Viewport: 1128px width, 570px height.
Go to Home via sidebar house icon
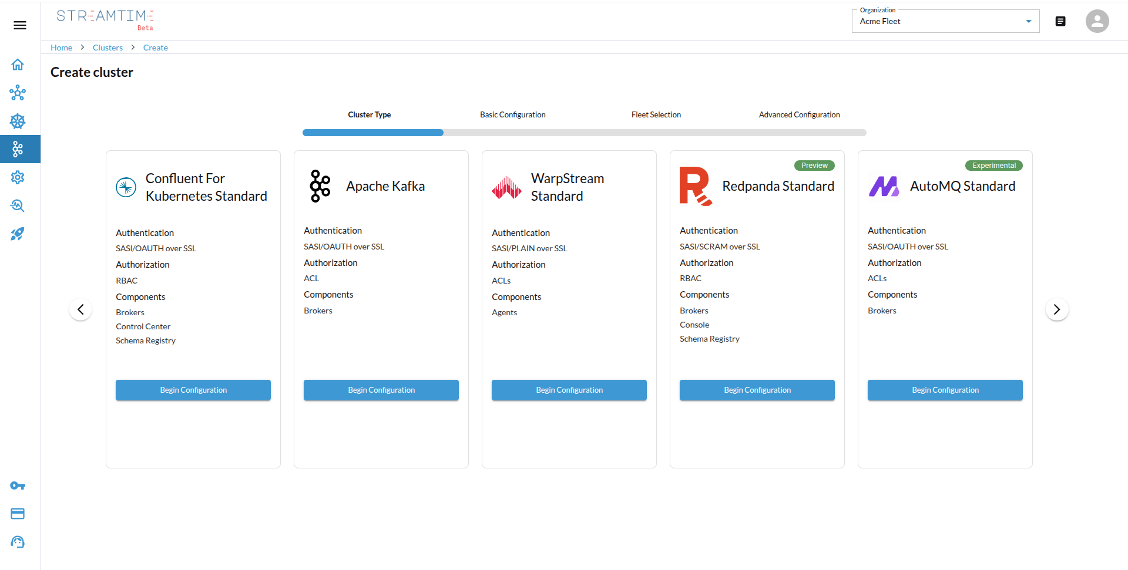18,65
